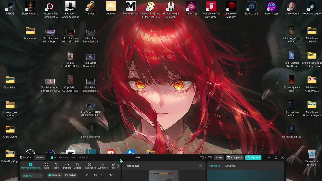The width and height of the screenshot is (322, 181).
Task: Select the Clip Punzada KARIANA video file
Action: [x=292, y=59]
